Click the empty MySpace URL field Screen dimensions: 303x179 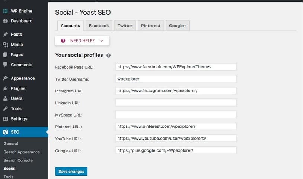point(176,115)
